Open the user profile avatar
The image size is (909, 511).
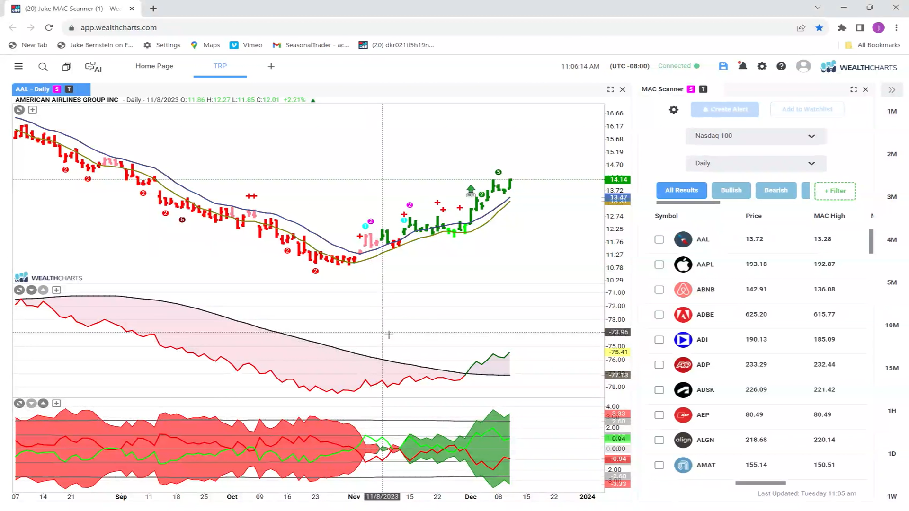coord(803,66)
